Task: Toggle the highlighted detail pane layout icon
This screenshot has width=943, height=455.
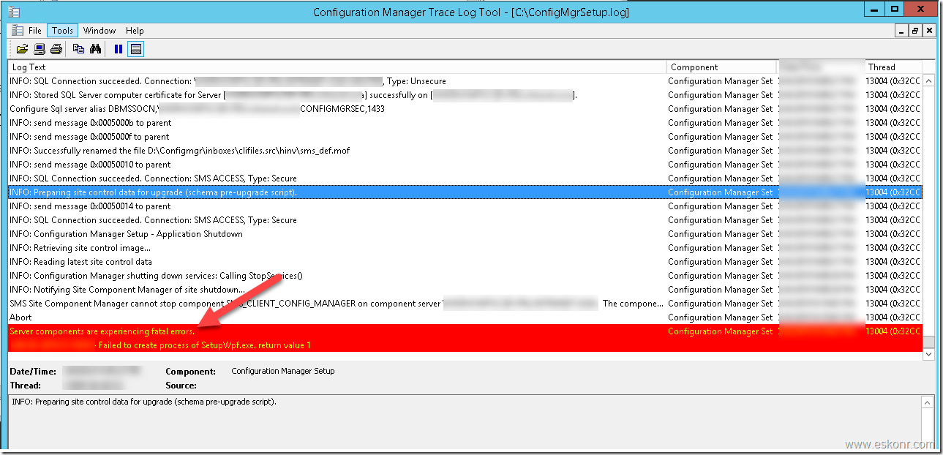Action: point(136,48)
